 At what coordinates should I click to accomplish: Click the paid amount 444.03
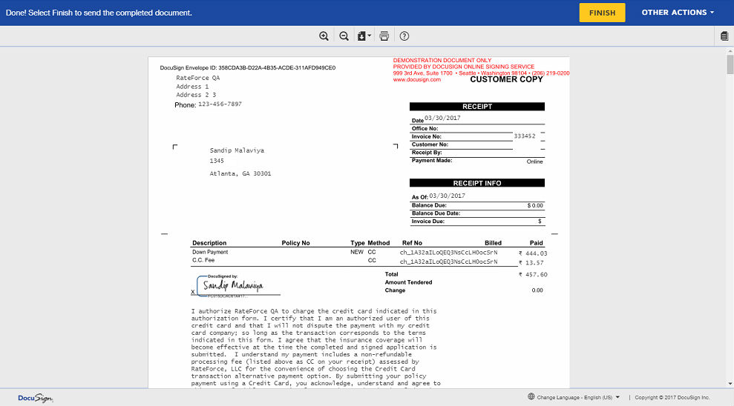click(x=533, y=253)
